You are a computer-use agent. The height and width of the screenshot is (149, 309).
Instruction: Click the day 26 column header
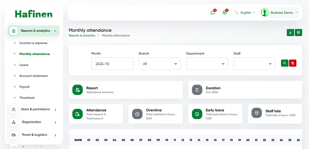[x=298, y=140]
